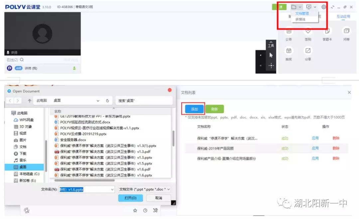Choose 文档管理 from the dropdown menu
This screenshot has height=219, width=359.
(x=302, y=14)
